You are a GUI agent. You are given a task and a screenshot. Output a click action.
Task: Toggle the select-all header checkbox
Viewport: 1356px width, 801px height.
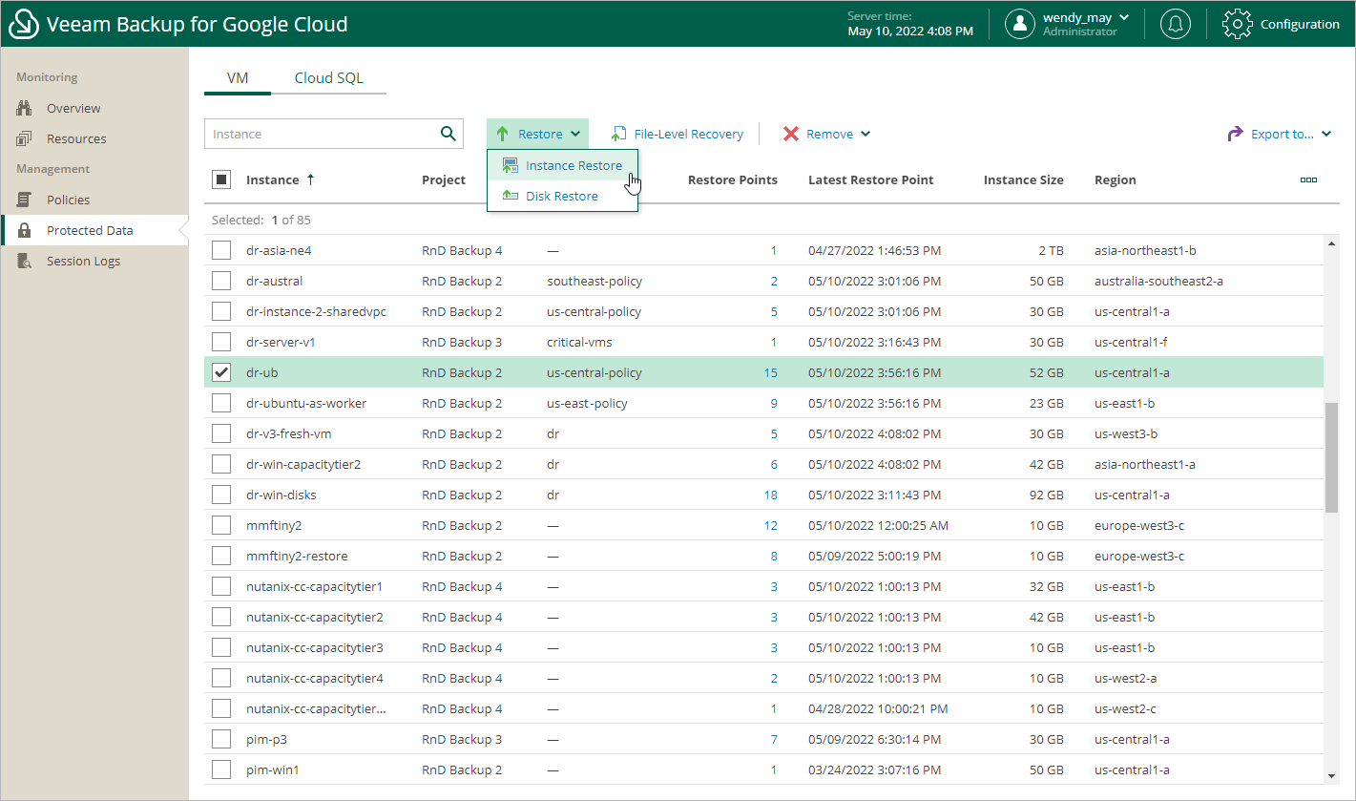point(221,179)
